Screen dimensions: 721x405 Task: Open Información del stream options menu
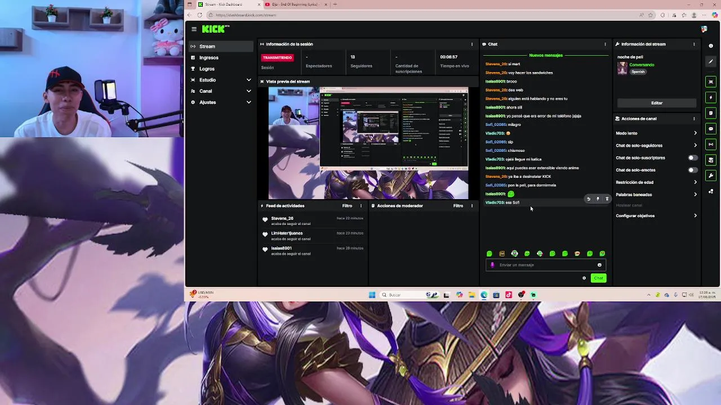tap(694, 44)
